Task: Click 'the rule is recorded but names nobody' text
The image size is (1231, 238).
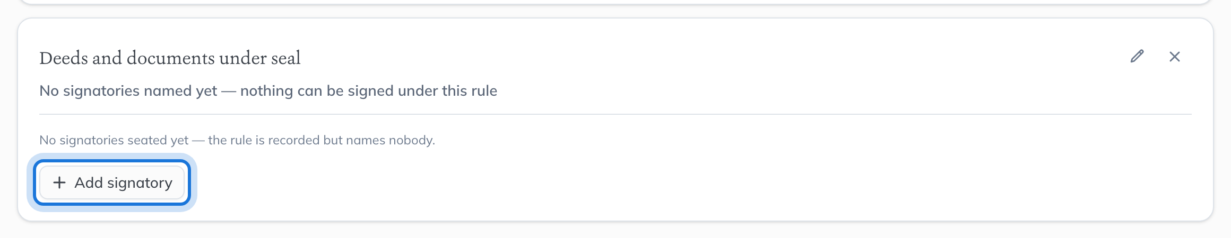Action: [322, 140]
